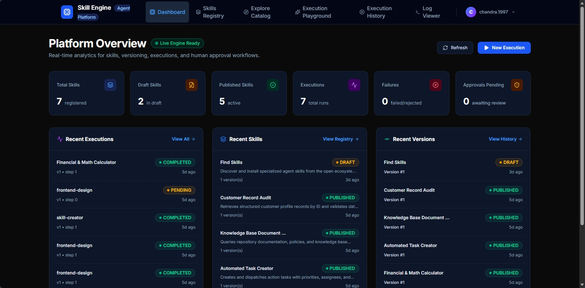Click the Executions activity pulse icon
Screen dimensions: 585x288
coord(354,85)
